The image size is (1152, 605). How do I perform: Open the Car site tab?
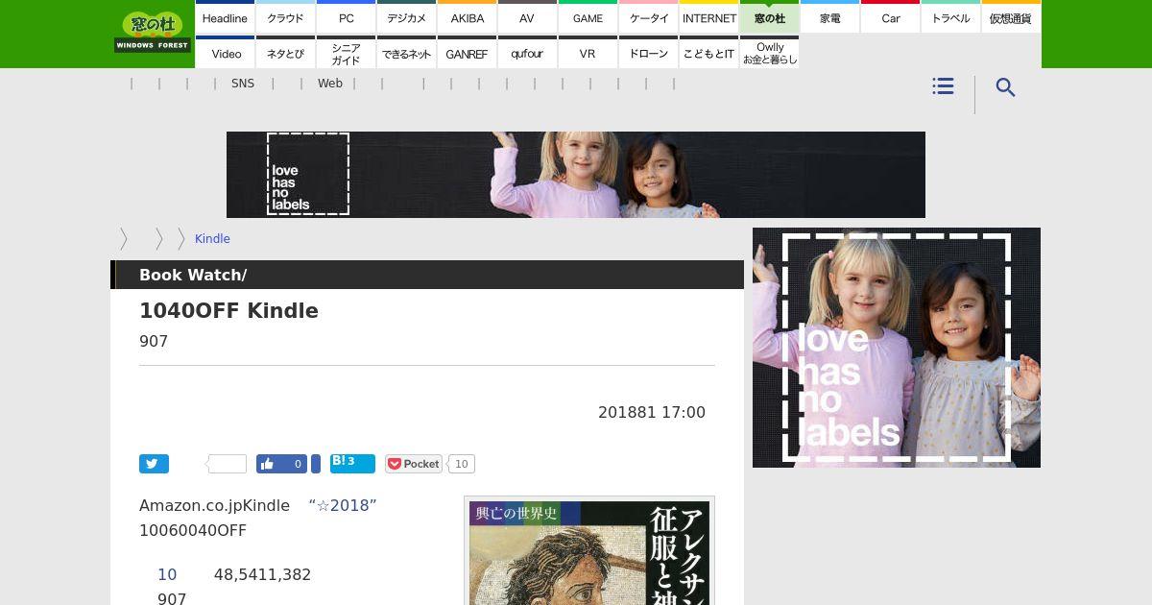tap(890, 18)
